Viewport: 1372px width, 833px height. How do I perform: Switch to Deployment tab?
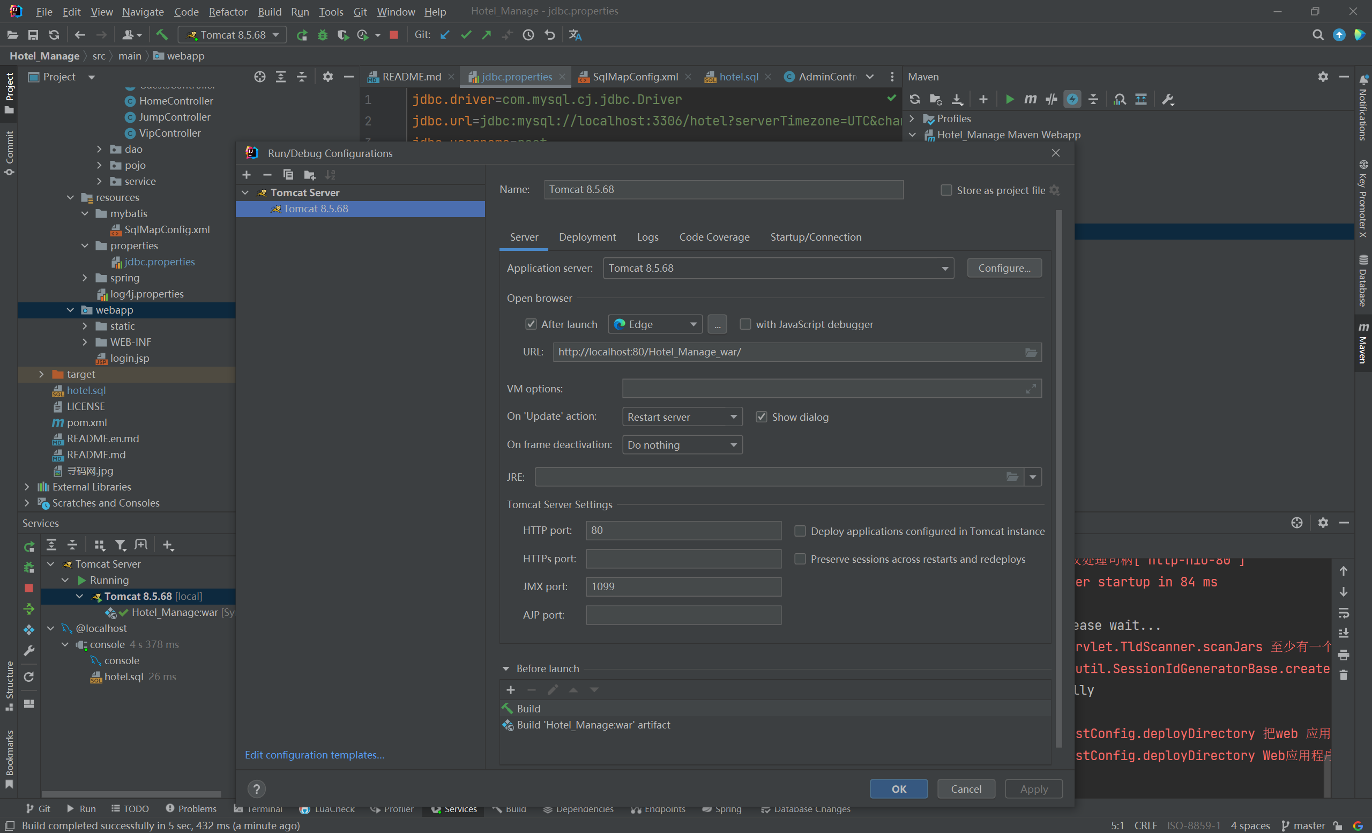coord(587,237)
